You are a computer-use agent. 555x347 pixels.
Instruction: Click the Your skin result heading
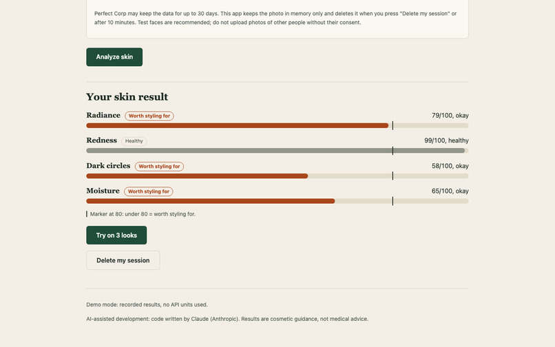pyautogui.click(x=127, y=96)
